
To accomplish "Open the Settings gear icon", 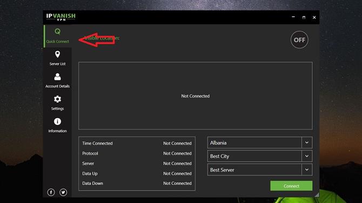I will [x=57, y=99].
